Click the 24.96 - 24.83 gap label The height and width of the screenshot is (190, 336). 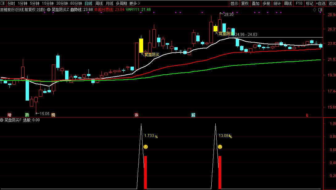[x=246, y=35]
